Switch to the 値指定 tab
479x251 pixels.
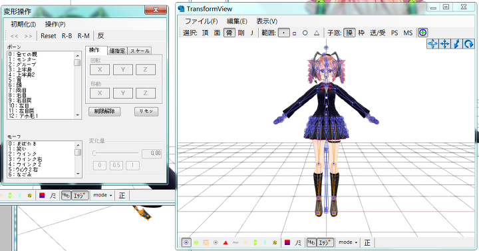[117, 51]
